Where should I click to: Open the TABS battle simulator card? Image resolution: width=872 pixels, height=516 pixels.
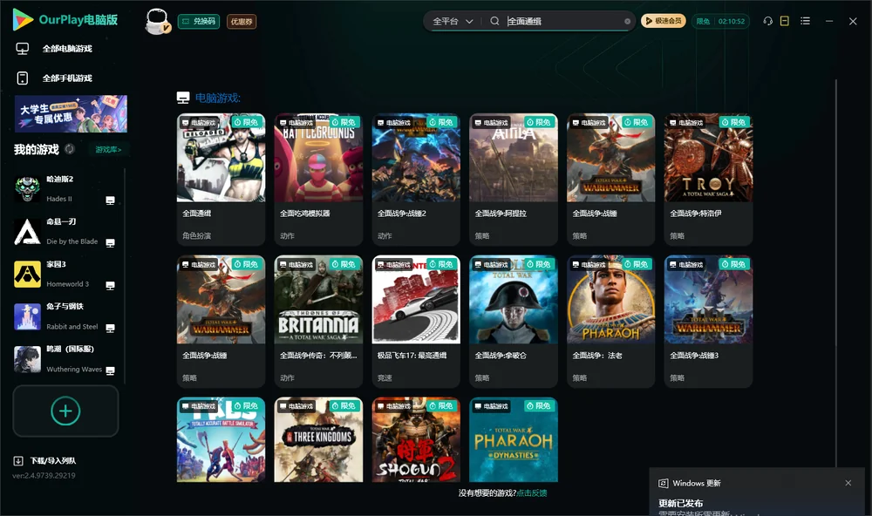221,439
